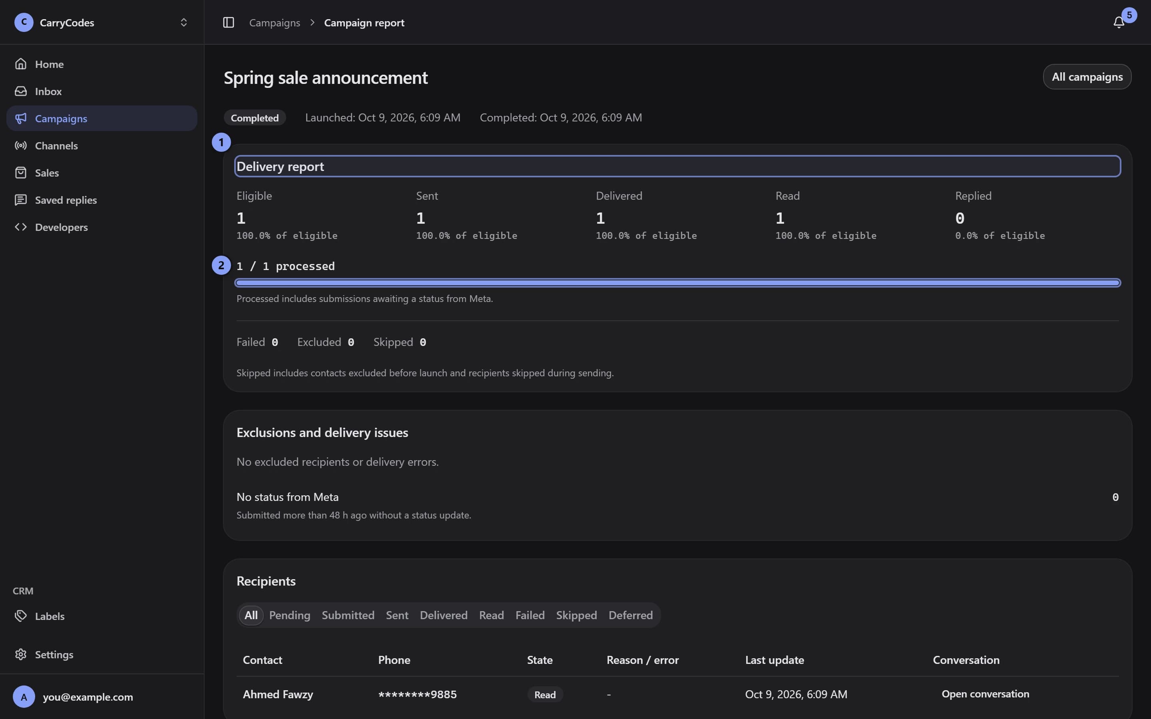Open Saved replies in sidebar
Screen dimensions: 1151x719
point(102,200)
